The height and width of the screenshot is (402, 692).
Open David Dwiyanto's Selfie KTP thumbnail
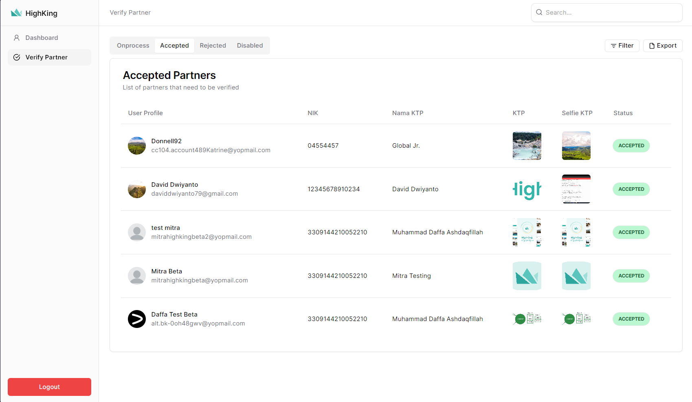[576, 189]
